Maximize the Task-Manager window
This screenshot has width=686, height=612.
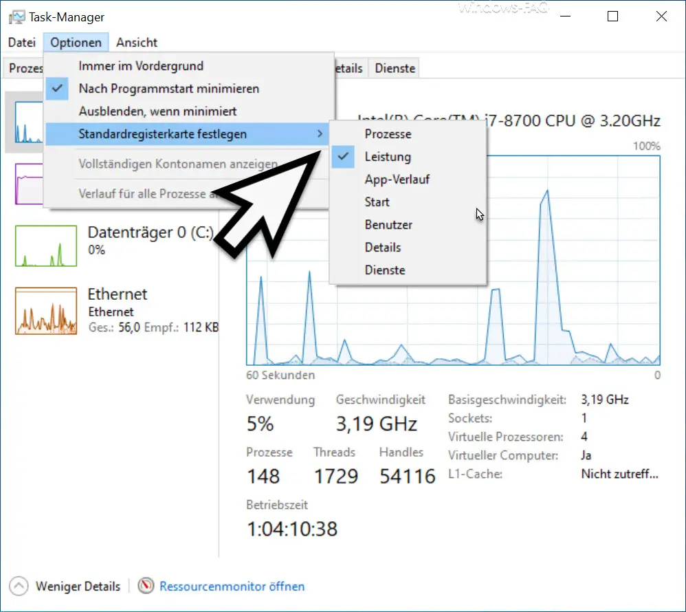pos(613,17)
